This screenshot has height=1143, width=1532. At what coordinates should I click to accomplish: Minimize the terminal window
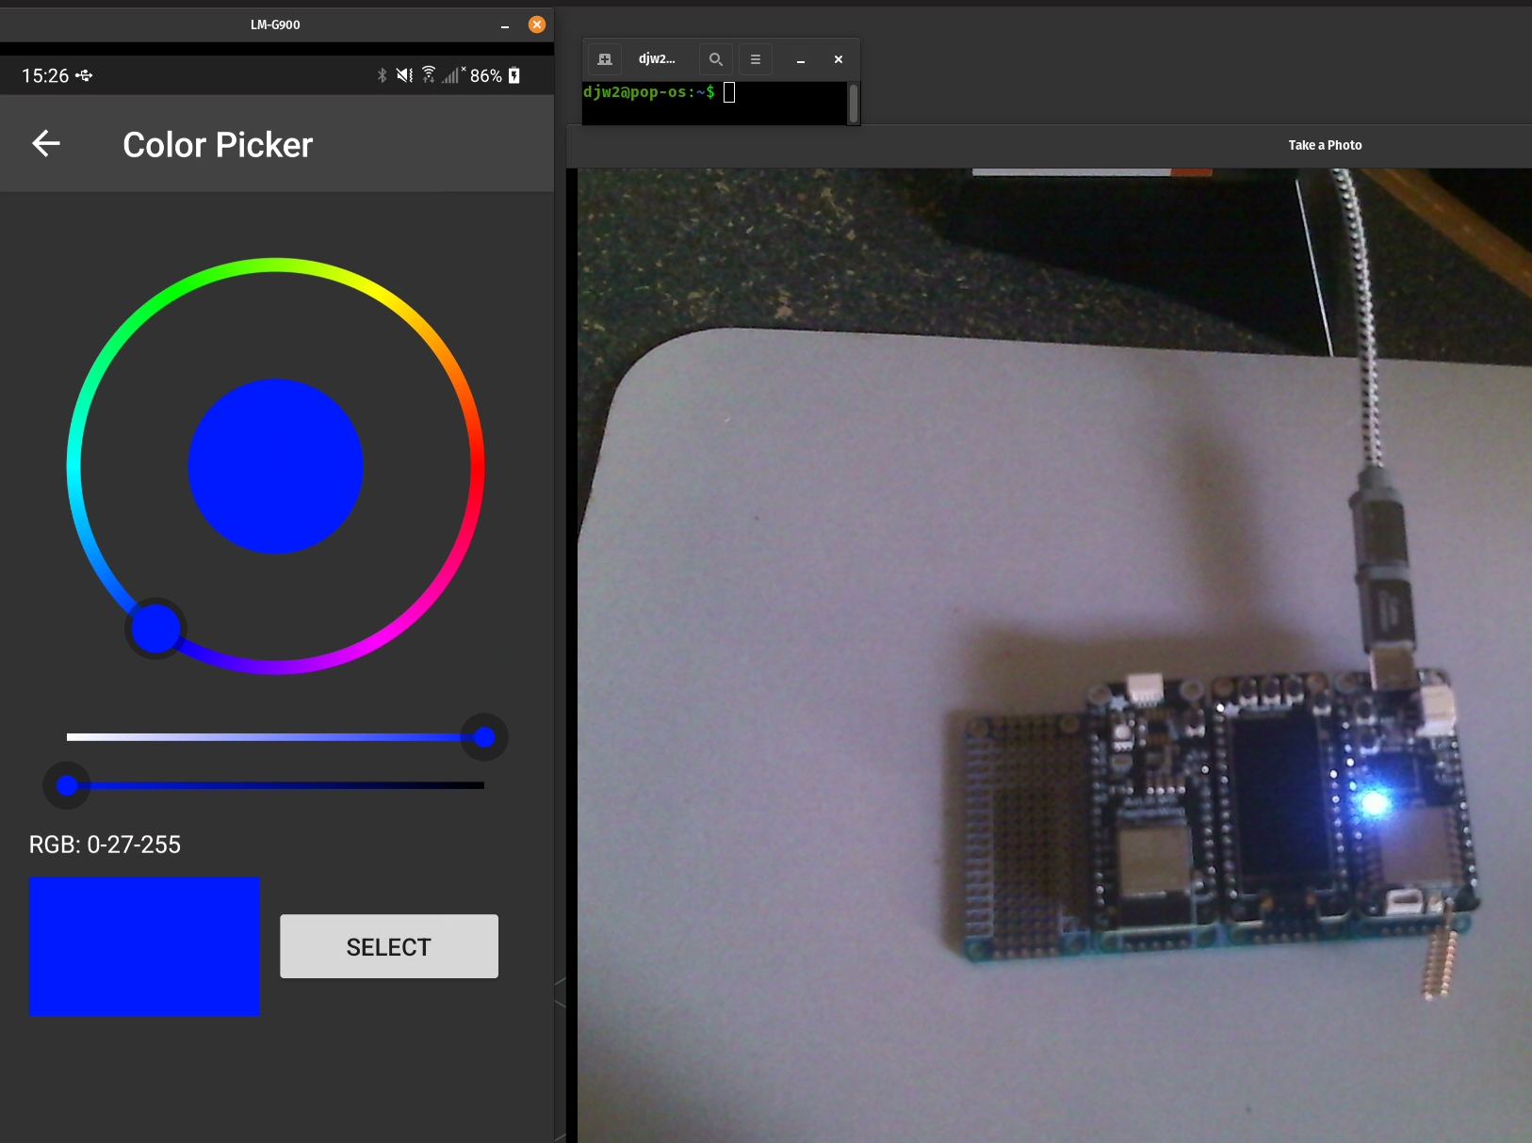point(800,59)
